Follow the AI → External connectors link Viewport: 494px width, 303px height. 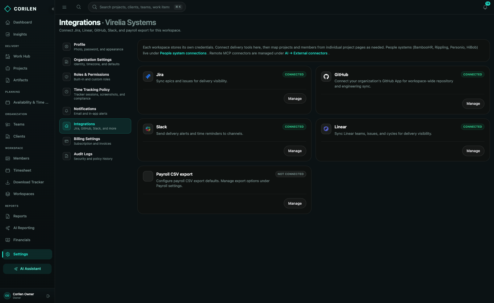(306, 53)
